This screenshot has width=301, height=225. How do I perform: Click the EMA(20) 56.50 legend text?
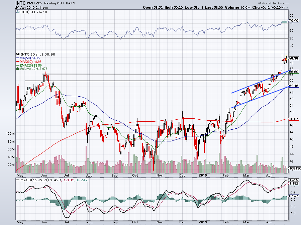(30, 65)
